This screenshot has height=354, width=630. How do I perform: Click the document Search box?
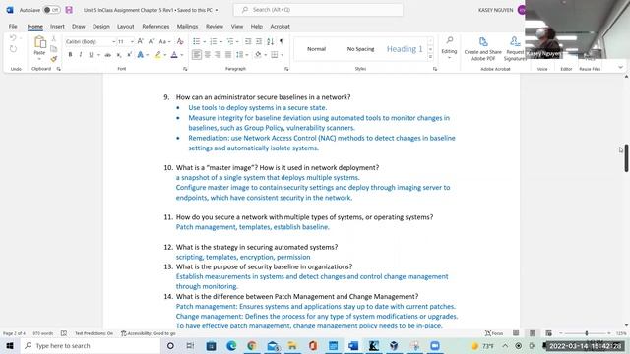pos(318,10)
